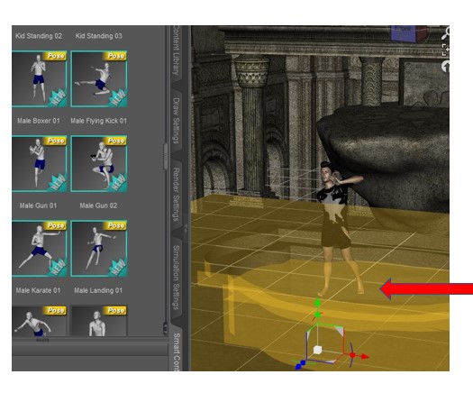Click the green Y-axis translate arrow

coord(317,303)
